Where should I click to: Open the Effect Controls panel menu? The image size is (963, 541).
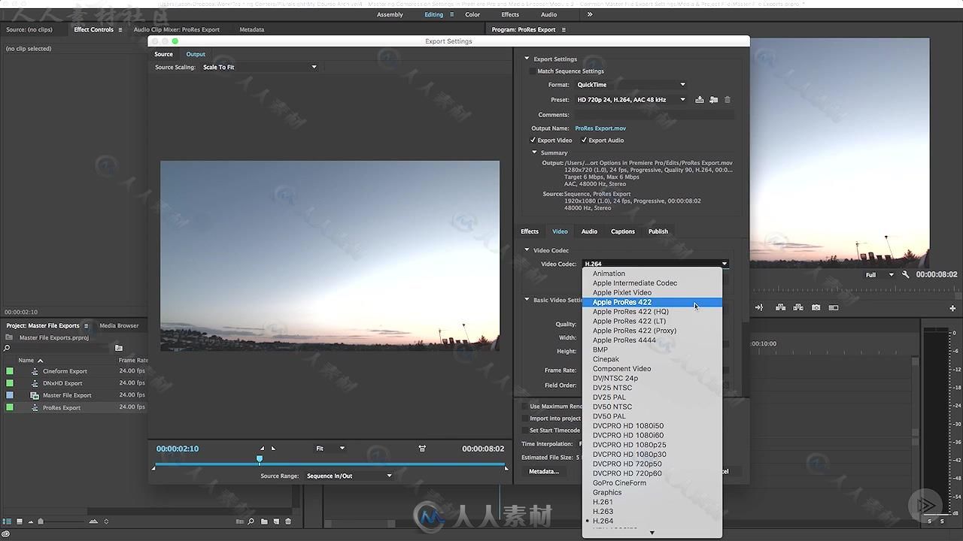tap(120, 30)
